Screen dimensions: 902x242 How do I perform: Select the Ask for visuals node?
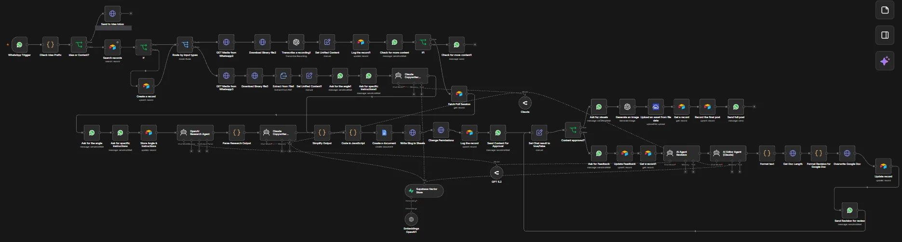point(599,107)
